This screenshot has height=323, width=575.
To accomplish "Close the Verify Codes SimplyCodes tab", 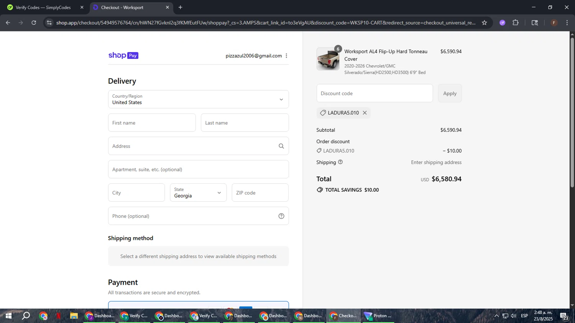I will (x=82, y=7).
